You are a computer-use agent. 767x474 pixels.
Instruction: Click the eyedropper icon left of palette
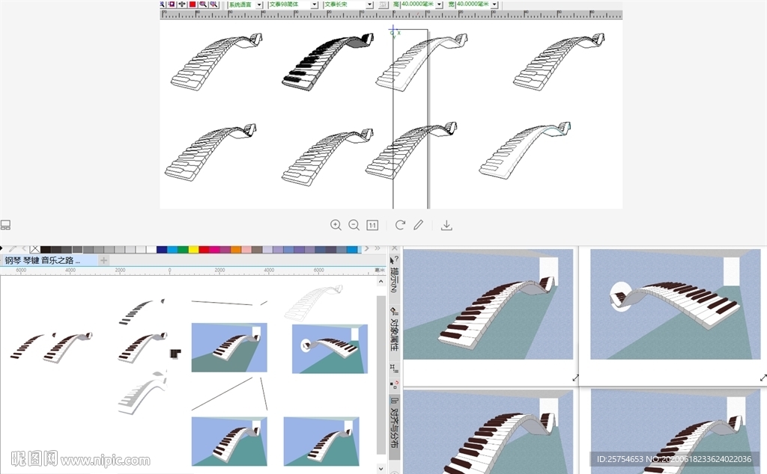coord(12,249)
